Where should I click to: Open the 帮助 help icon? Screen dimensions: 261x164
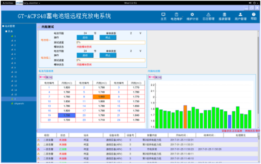pyautogui.click(x=254, y=16)
